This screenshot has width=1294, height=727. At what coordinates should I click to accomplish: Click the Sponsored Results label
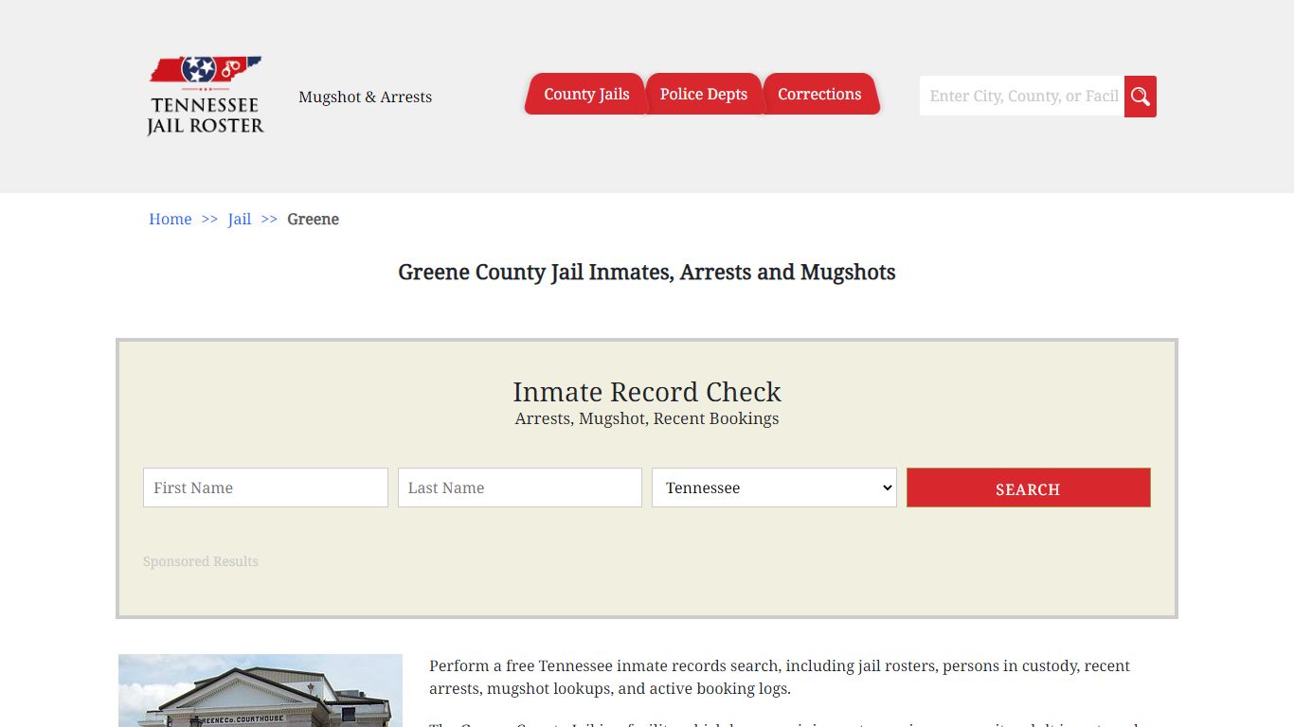(201, 561)
